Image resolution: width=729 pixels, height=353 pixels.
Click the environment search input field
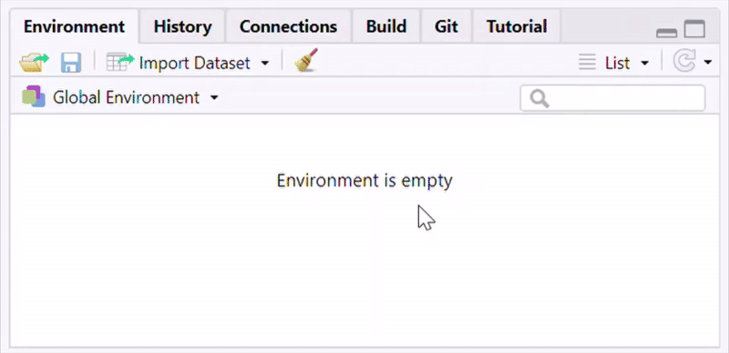pos(612,98)
